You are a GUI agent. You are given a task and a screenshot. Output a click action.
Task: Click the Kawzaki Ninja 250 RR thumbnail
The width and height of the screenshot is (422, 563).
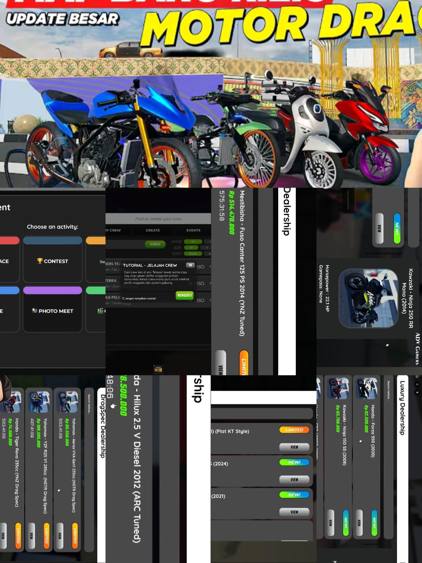tap(368, 298)
